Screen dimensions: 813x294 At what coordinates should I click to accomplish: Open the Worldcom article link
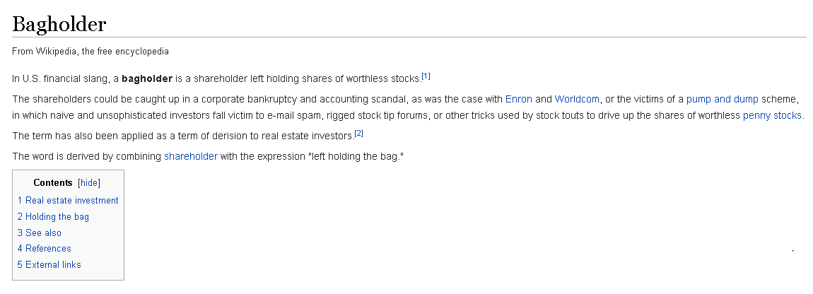[577, 99]
